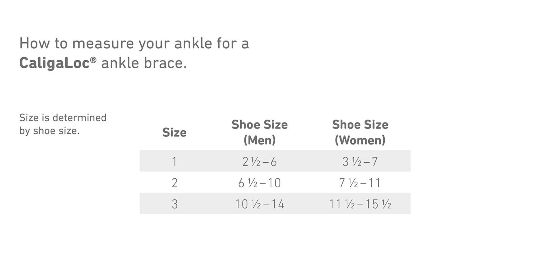
Task: Click the "ankle brace." heading text
Action: [x=144, y=63]
